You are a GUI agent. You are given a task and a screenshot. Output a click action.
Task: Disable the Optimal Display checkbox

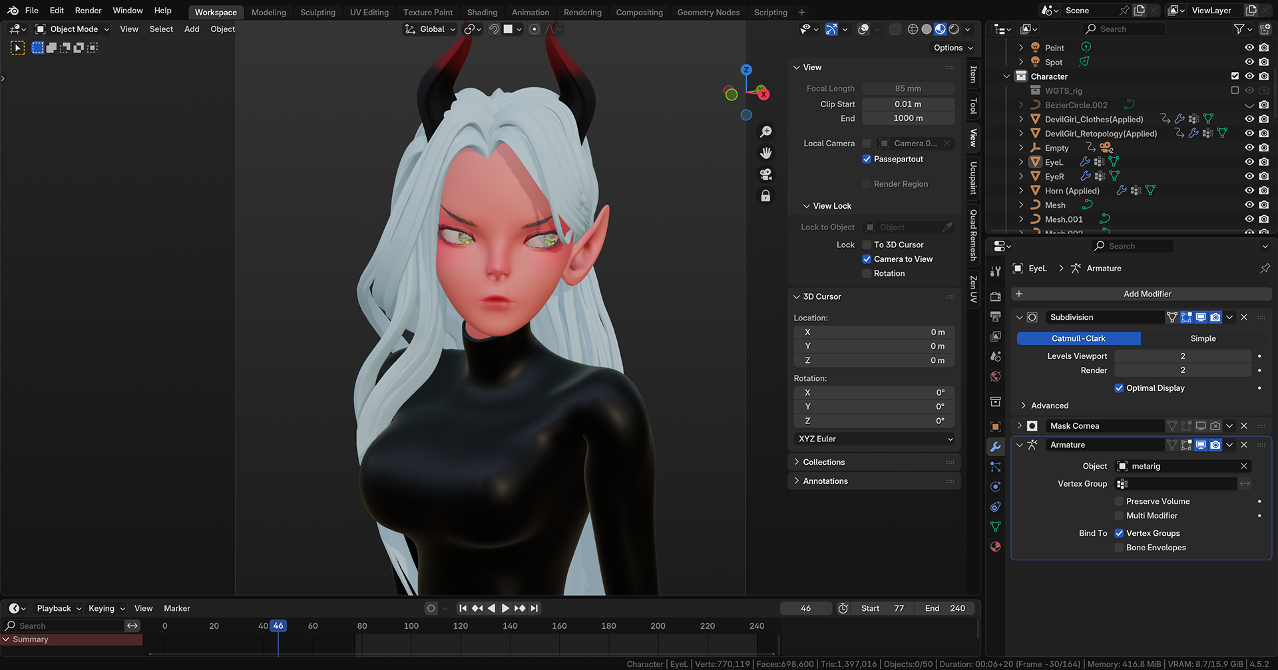[x=1119, y=388]
